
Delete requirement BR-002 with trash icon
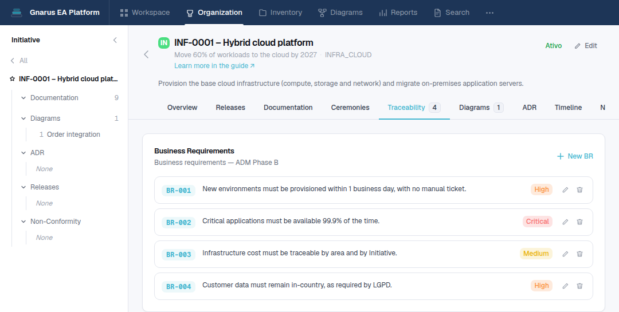(579, 222)
